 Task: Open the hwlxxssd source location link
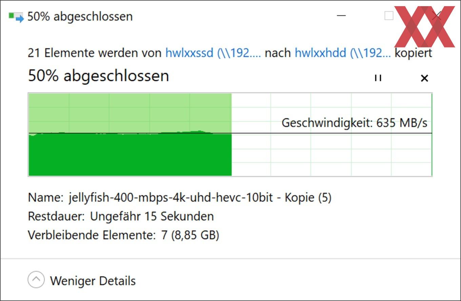pos(213,53)
